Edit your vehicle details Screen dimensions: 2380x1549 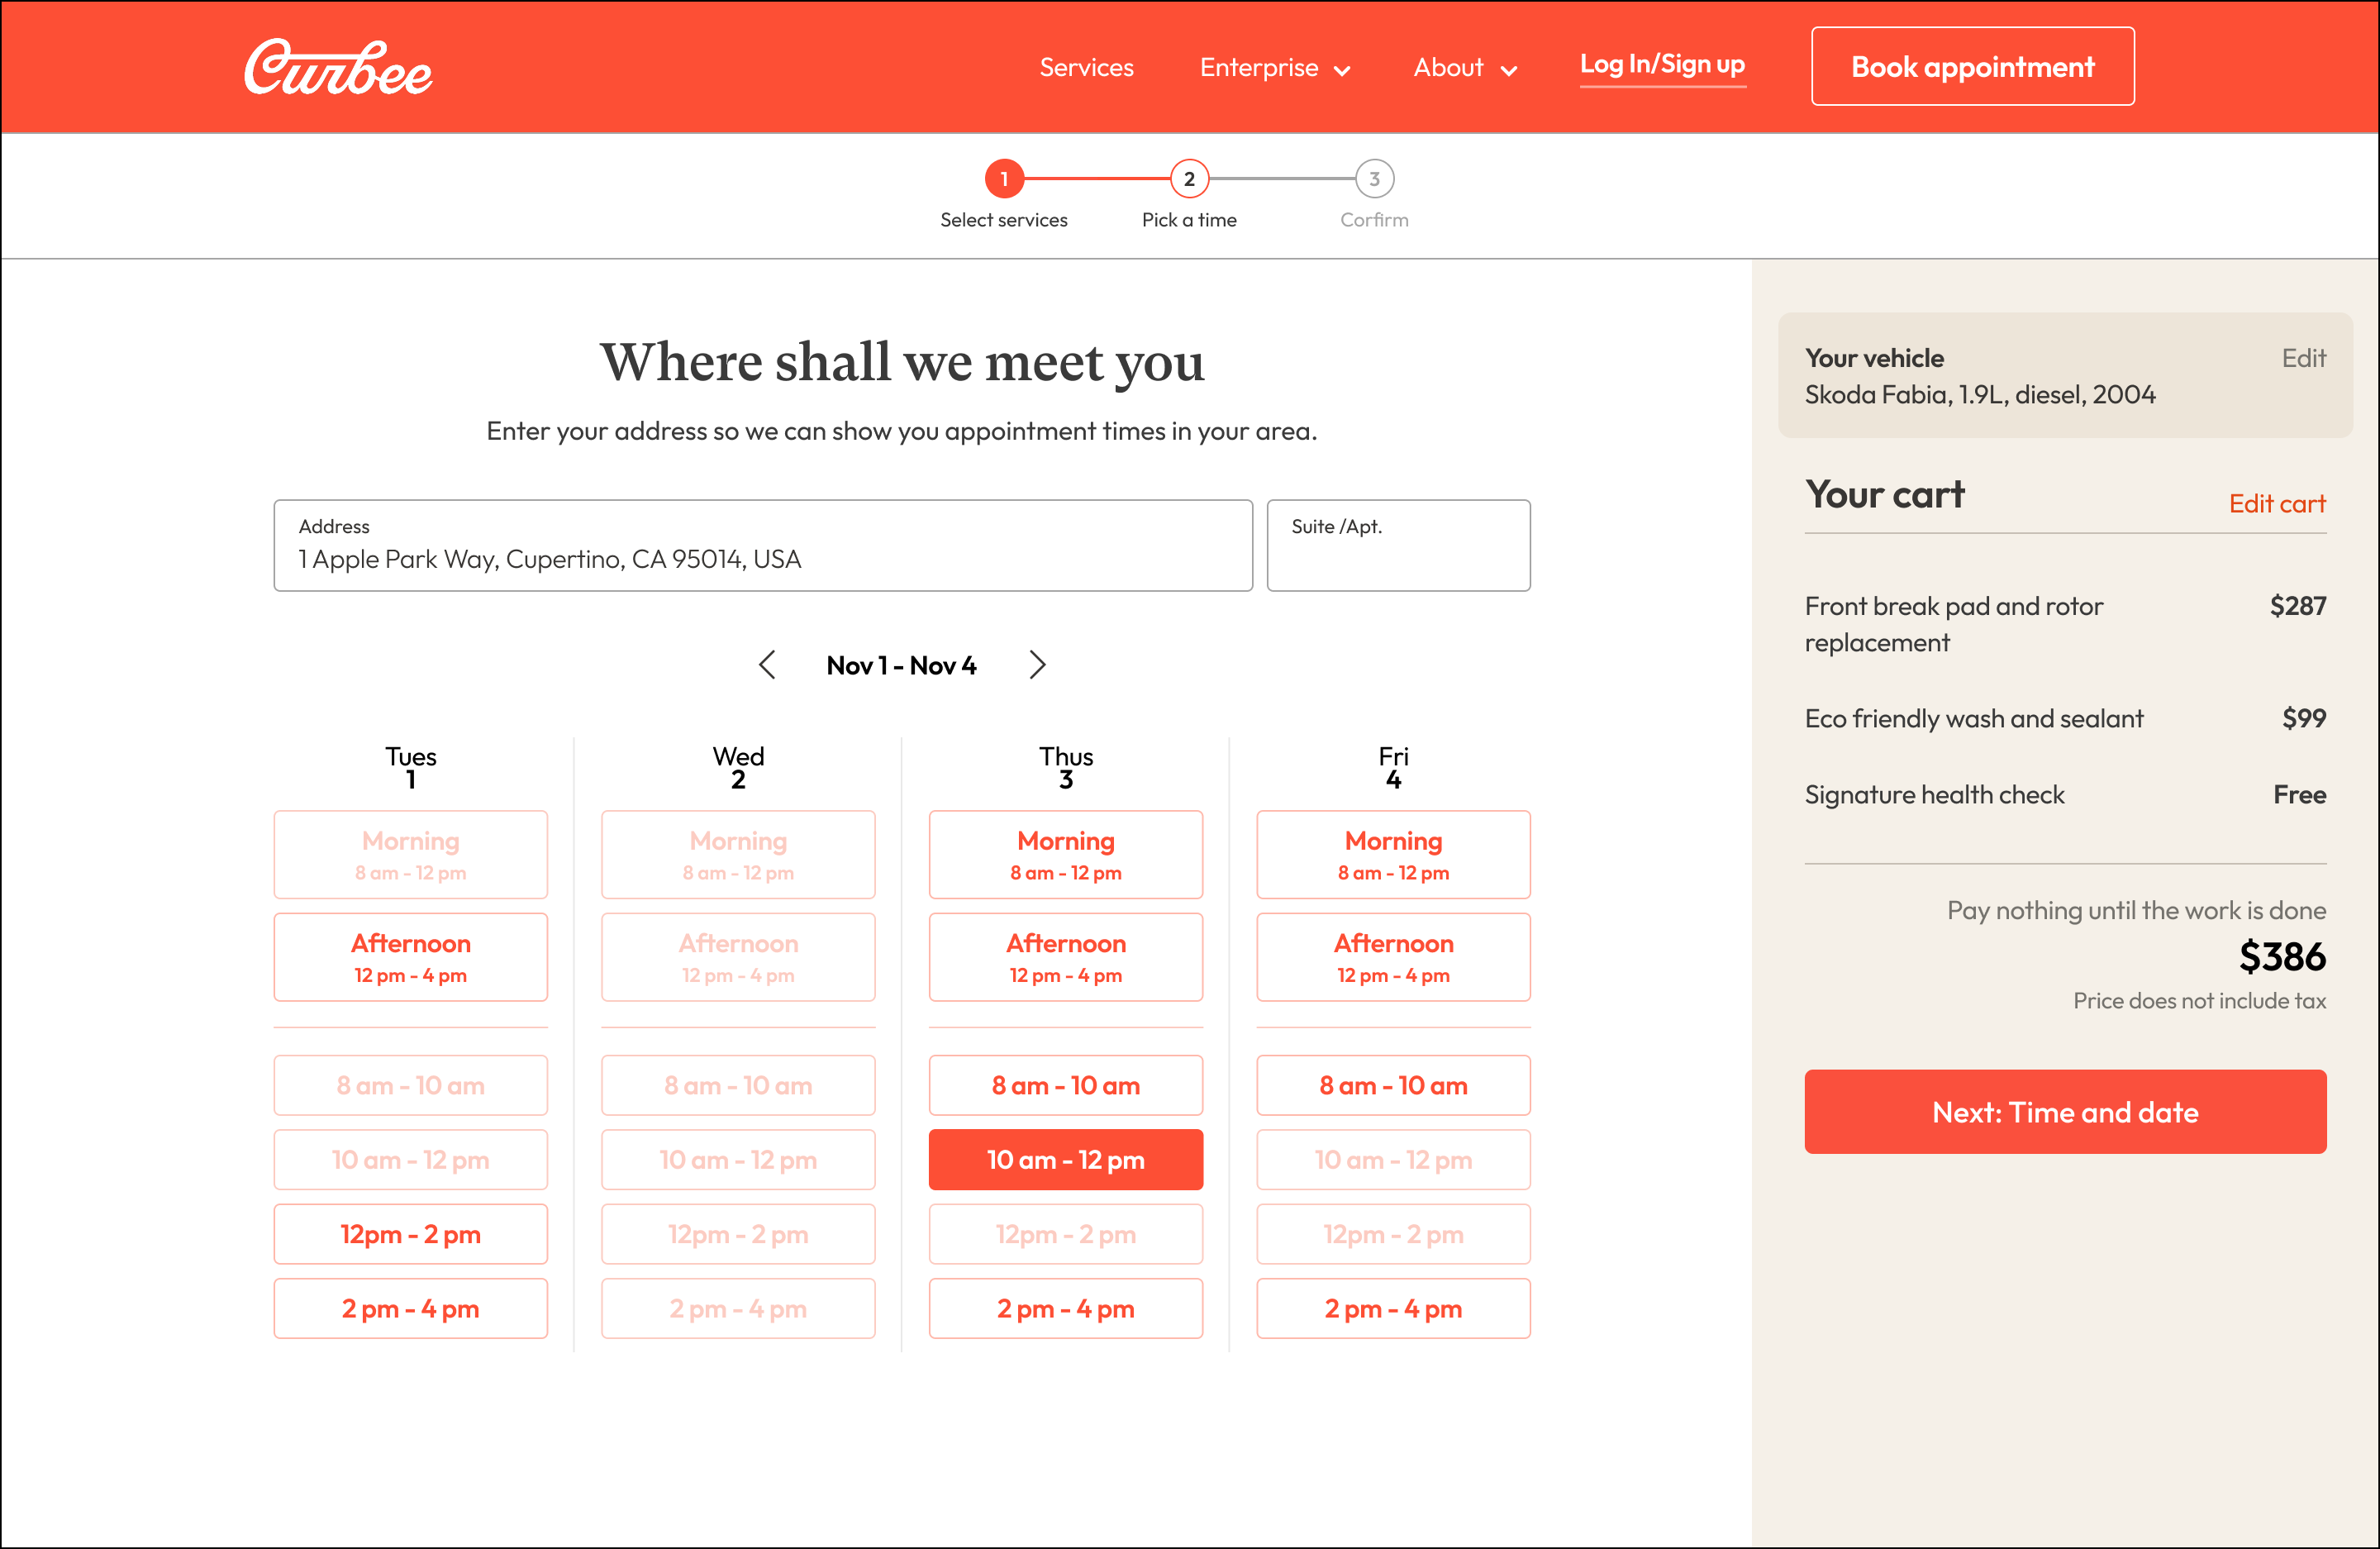2303,358
